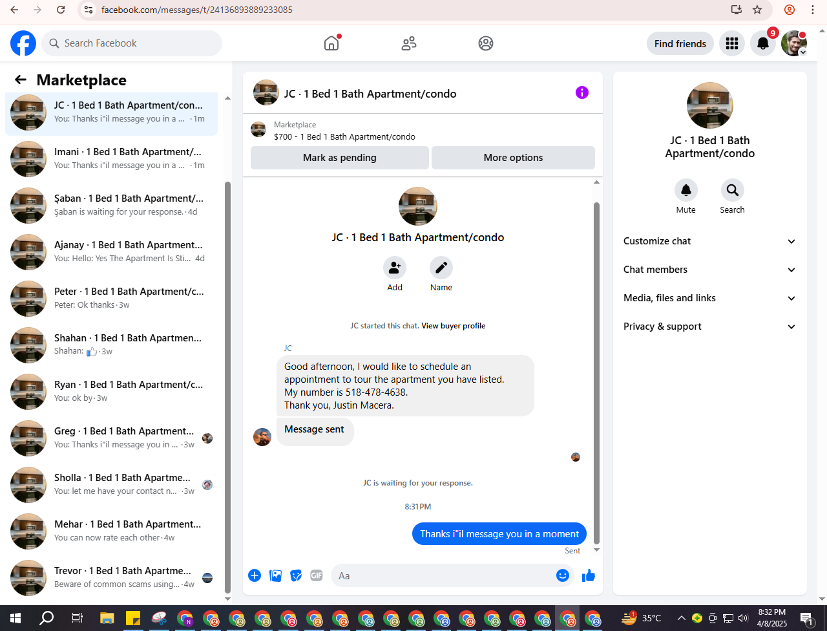
Task: Open the account profile picture menu
Action: pyautogui.click(x=794, y=43)
